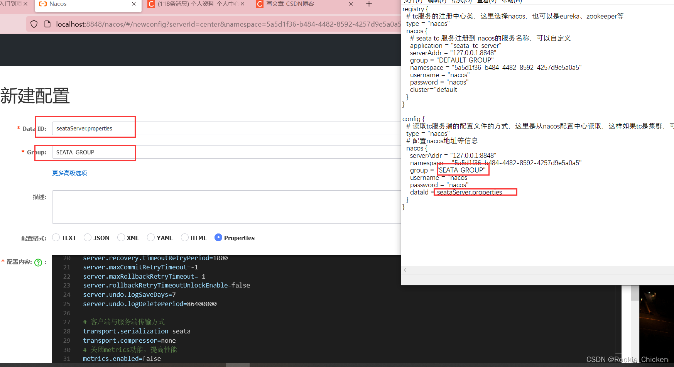The width and height of the screenshot is (674, 367).
Task: Close the 入门到项 tab
Action: tap(25, 4)
